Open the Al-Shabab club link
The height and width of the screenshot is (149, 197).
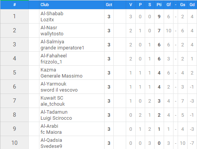(x=52, y=14)
